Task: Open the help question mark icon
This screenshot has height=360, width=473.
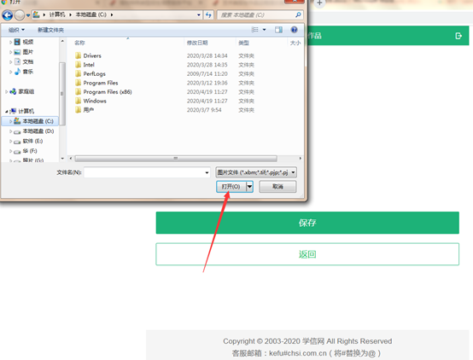Action: tap(294, 30)
